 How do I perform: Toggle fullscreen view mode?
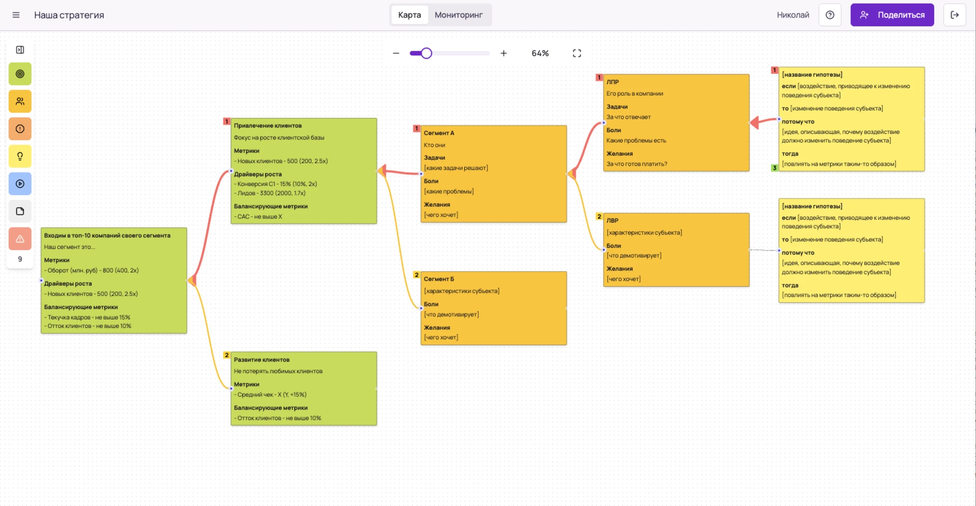(x=577, y=53)
